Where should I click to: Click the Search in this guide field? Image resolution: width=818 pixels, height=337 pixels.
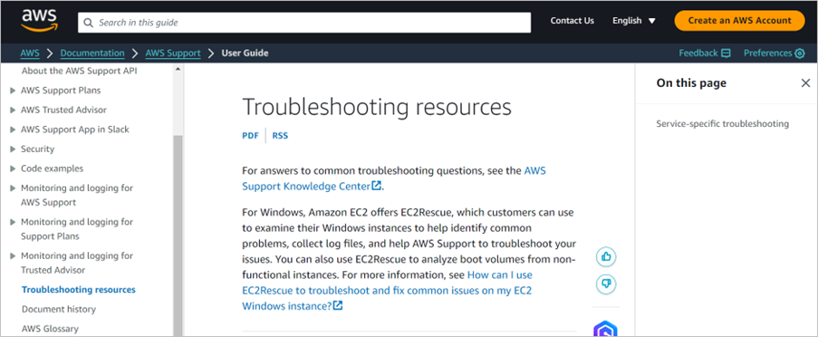coord(304,23)
